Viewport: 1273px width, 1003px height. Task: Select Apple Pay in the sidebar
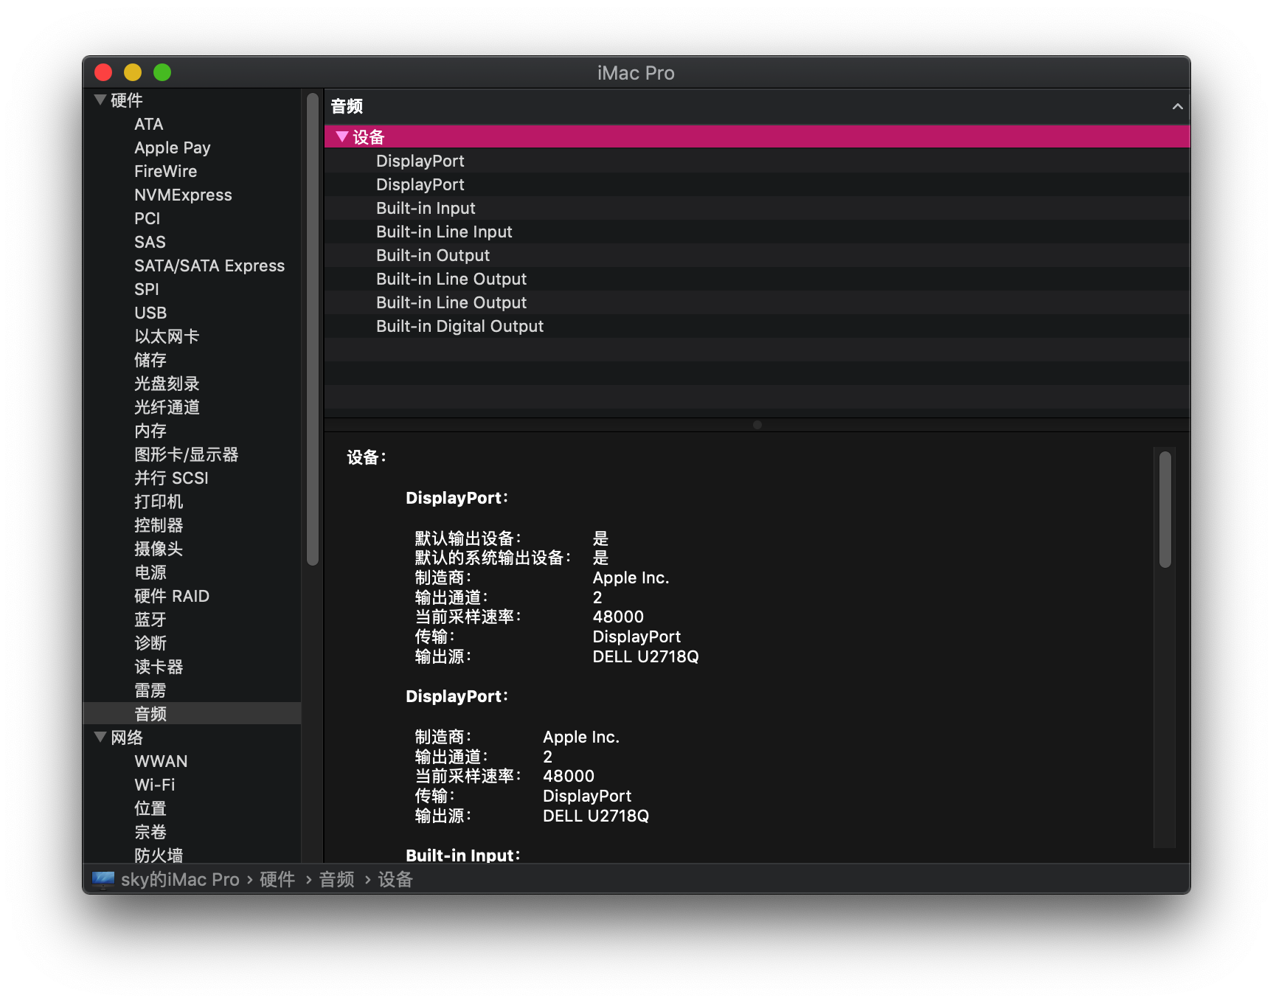(x=173, y=147)
